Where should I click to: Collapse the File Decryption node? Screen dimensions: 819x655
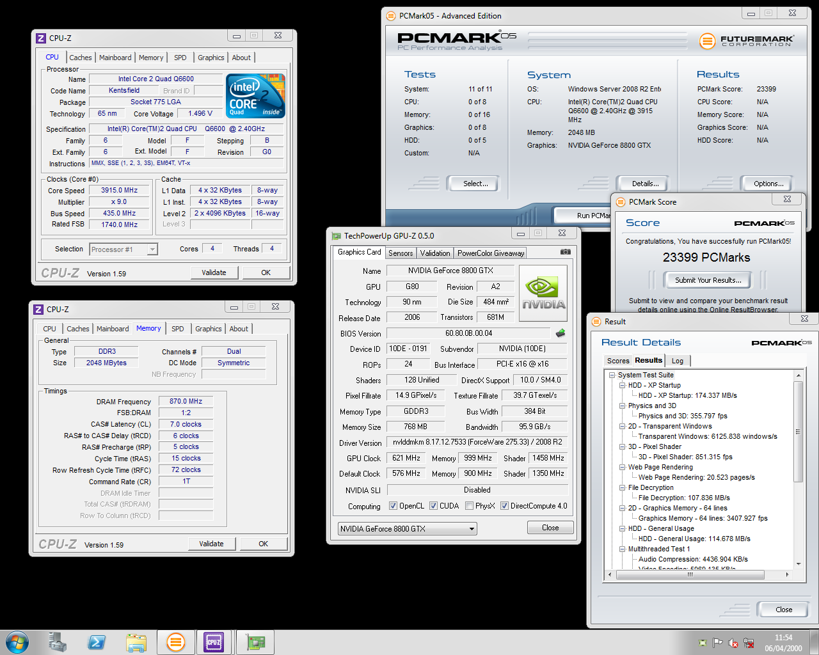(623, 488)
